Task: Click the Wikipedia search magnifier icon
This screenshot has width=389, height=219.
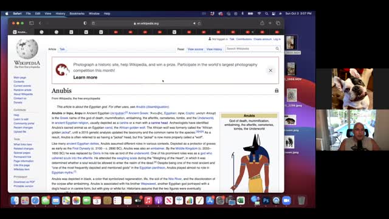Action: (277, 49)
